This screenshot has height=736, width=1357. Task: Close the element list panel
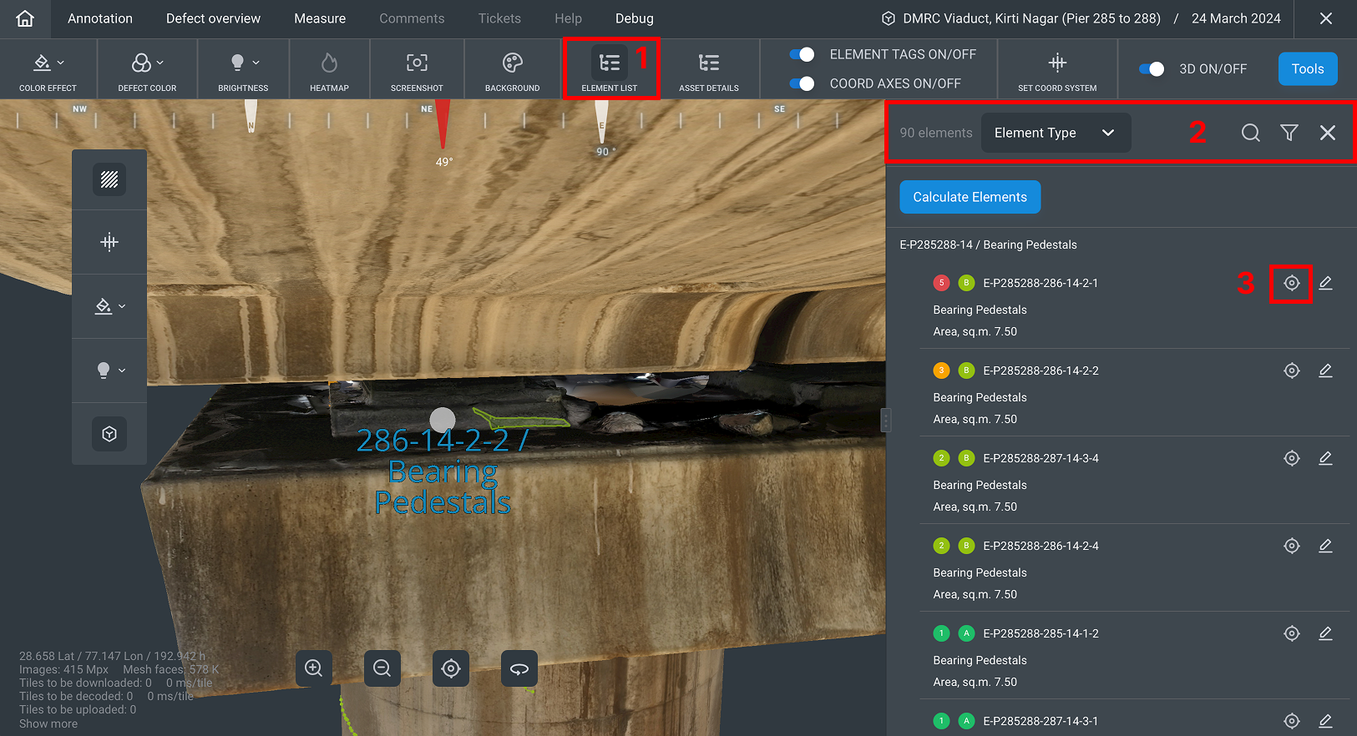tap(1328, 133)
